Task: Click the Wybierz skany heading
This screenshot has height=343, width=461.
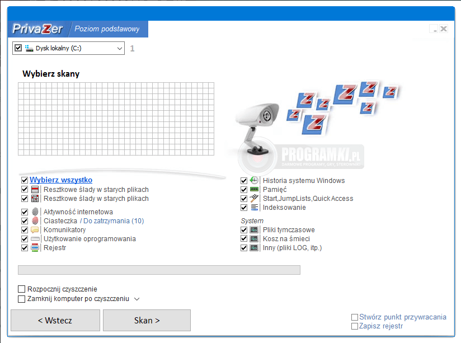Action: coord(51,73)
